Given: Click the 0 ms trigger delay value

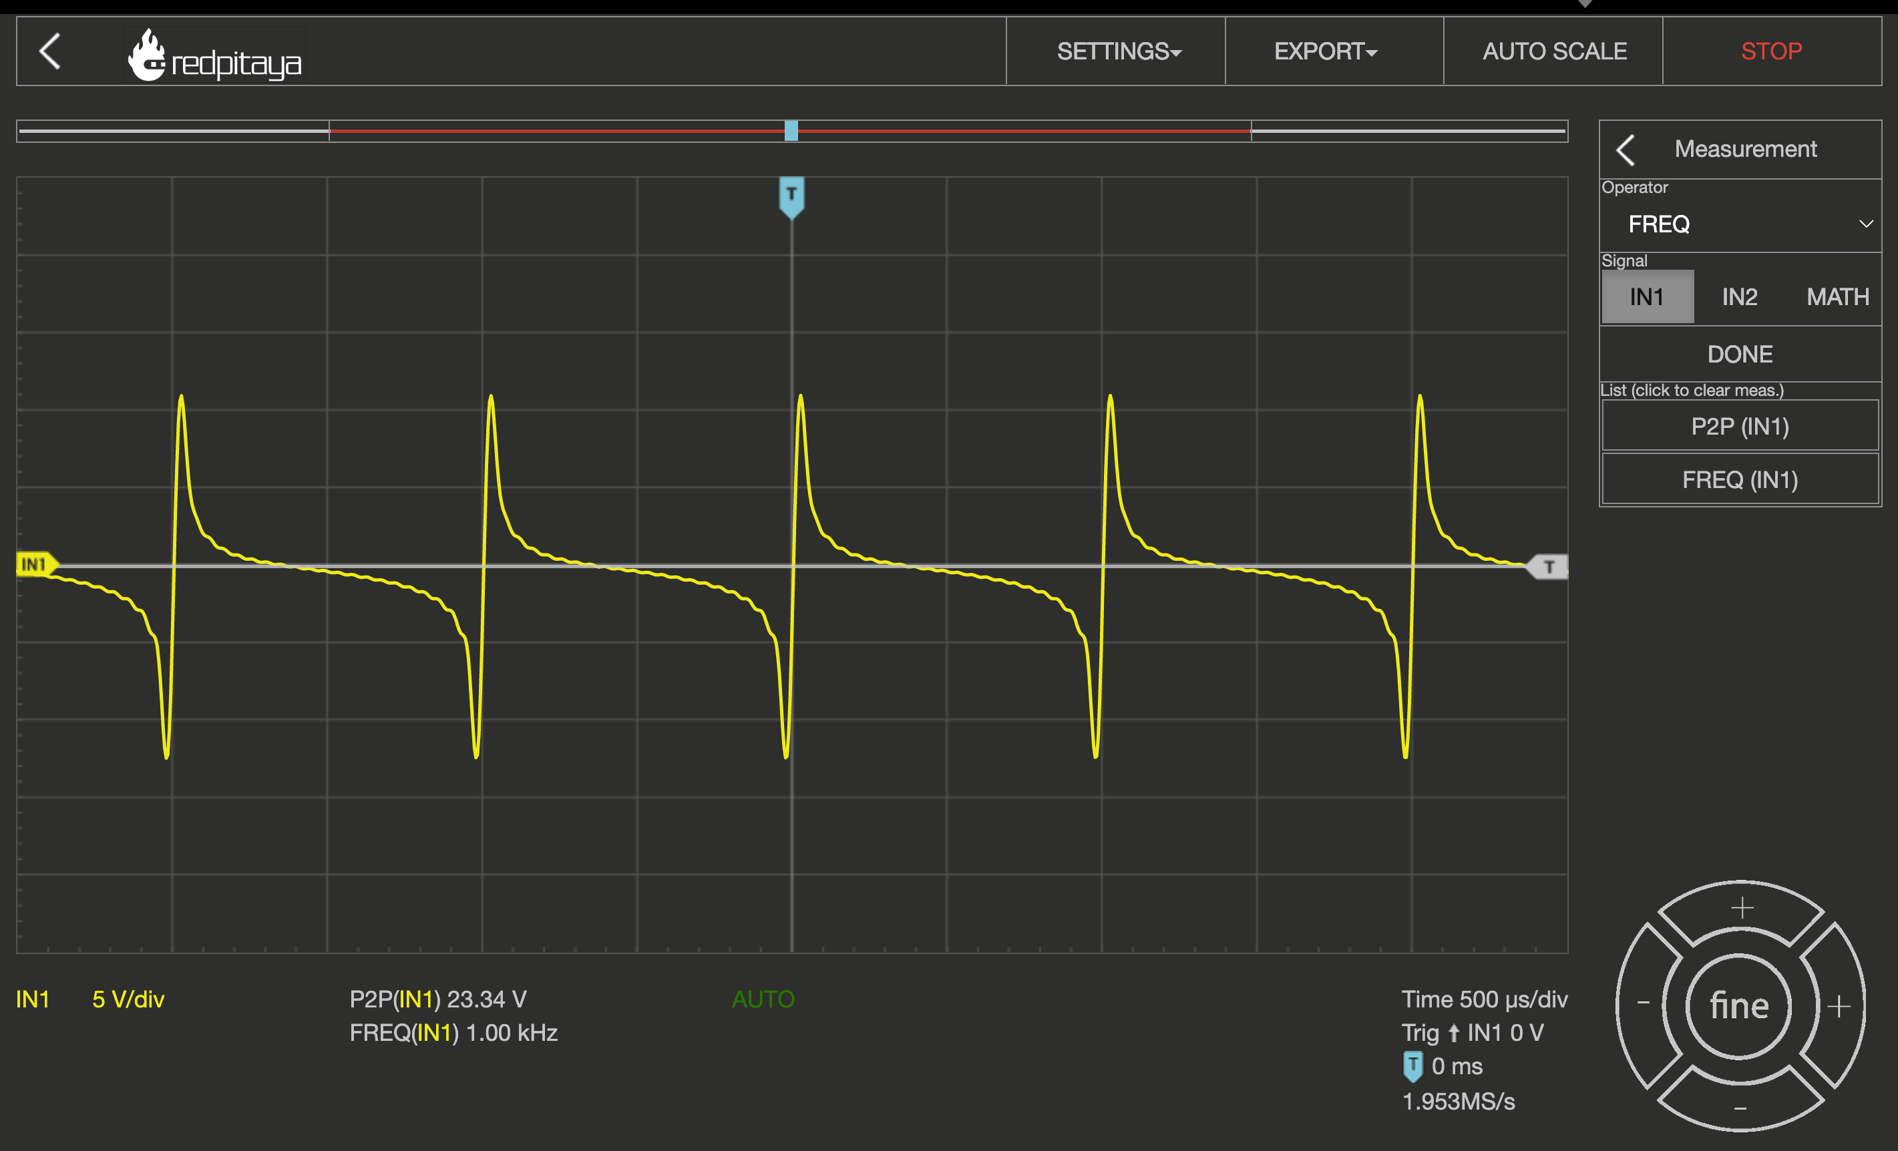Looking at the screenshot, I should coord(1457,1067).
